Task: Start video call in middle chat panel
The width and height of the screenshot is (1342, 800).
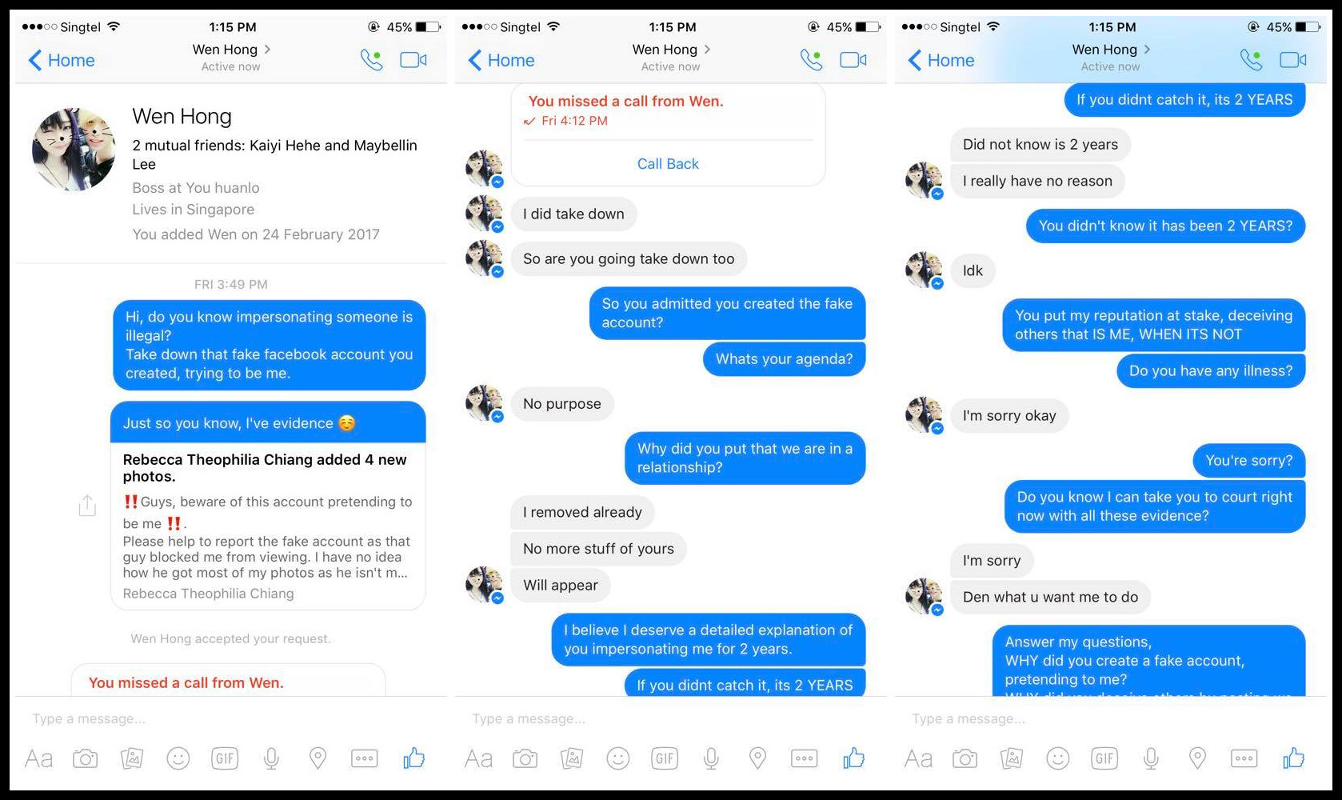Action: click(x=853, y=60)
